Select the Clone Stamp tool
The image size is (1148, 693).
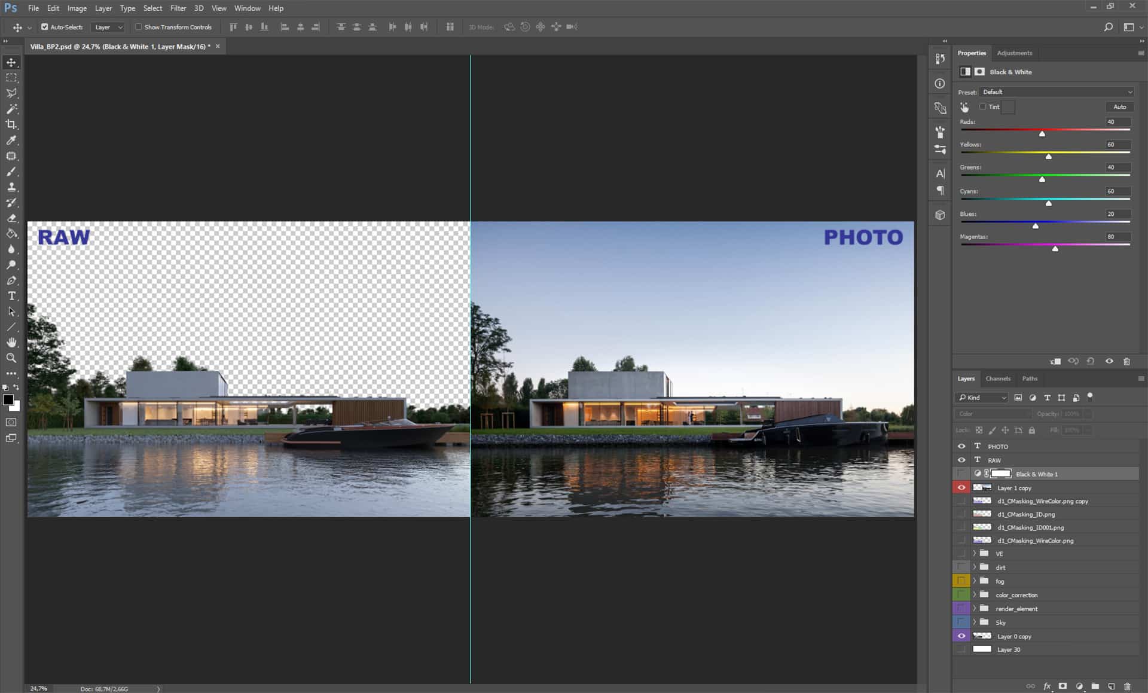click(x=11, y=187)
